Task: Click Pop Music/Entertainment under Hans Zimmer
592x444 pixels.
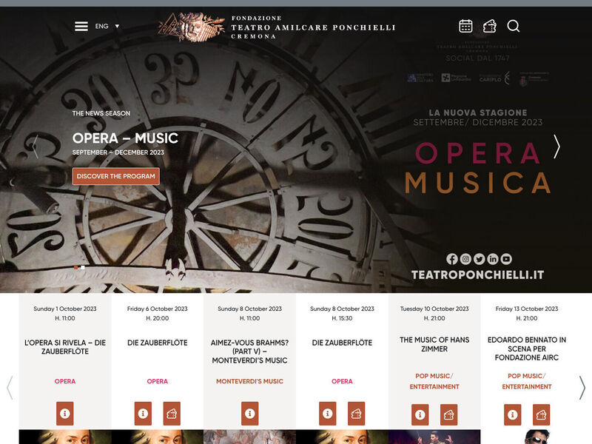Action: (x=434, y=381)
